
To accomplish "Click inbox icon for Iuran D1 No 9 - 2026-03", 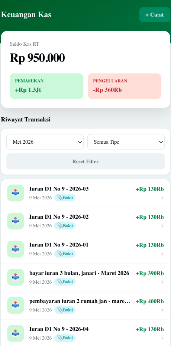I will tap(16, 193).
